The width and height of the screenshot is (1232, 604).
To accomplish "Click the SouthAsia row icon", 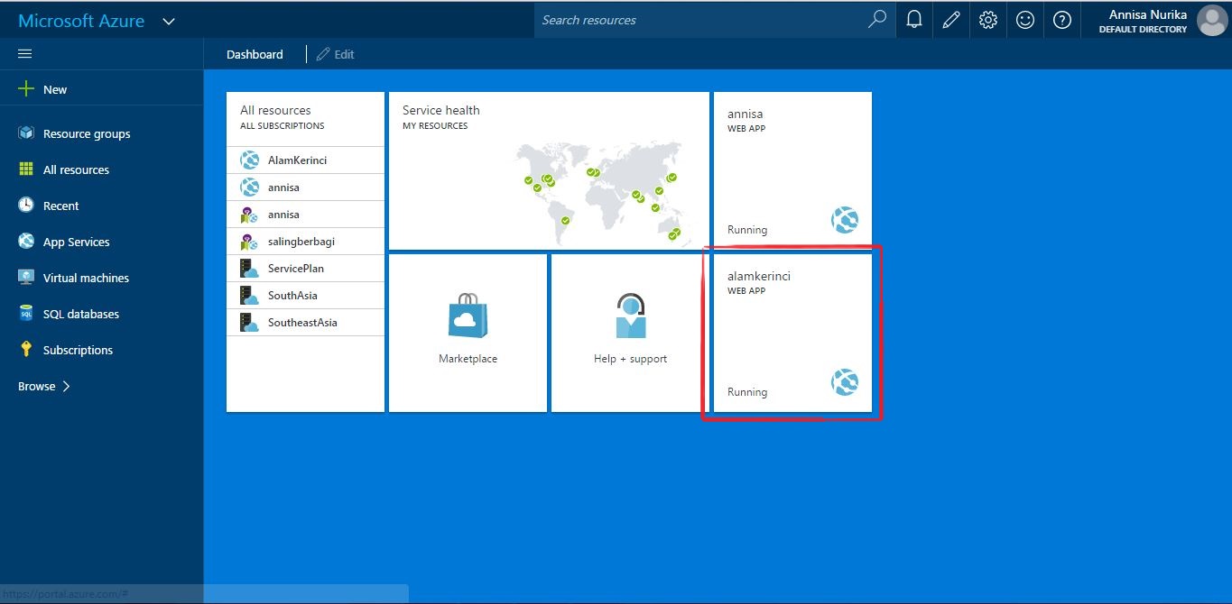I will pyautogui.click(x=250, y=296).
